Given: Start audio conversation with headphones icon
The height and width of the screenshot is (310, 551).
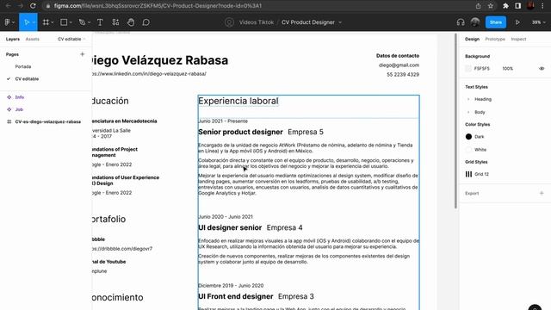Looking at the screenshot, I should click(x=461, y=22).
